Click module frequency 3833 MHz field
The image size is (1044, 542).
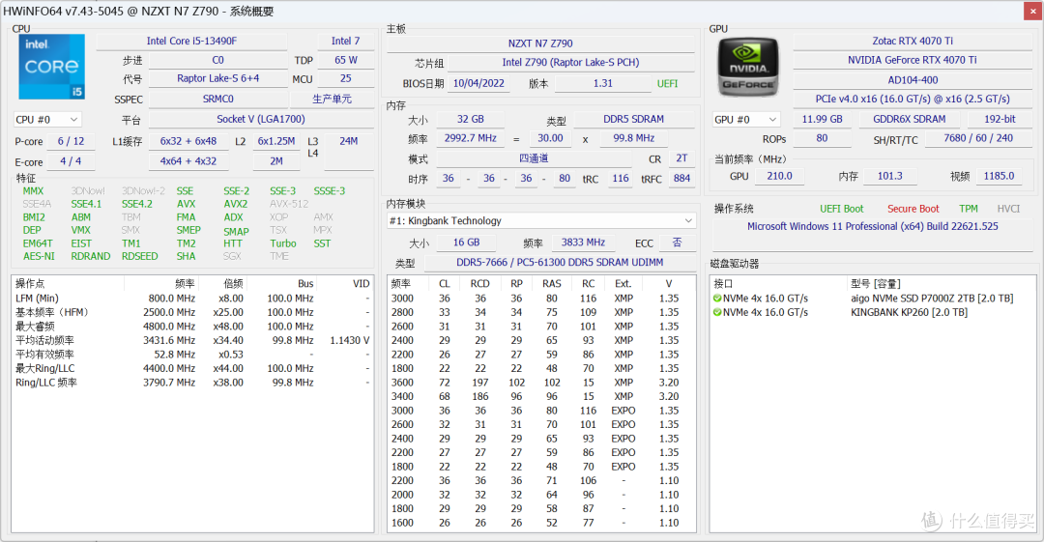click(x=583, y=242)
